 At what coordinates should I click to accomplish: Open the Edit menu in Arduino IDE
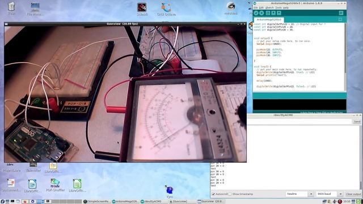[x=261, y=7]
